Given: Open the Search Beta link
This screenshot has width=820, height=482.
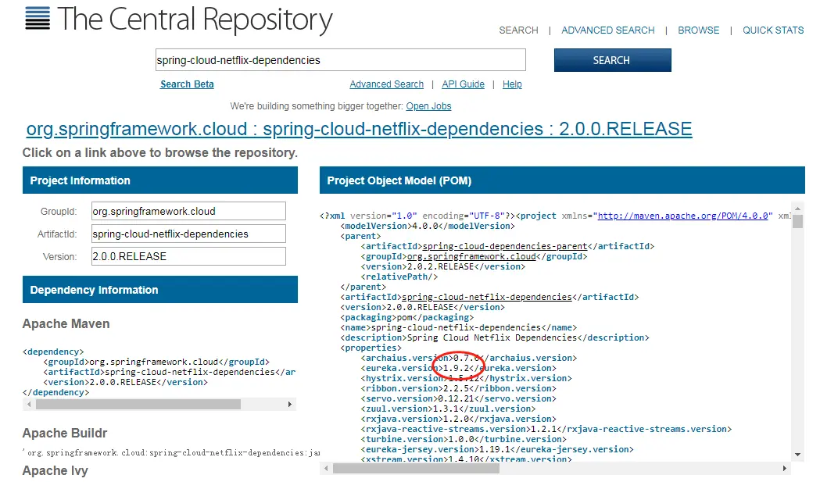Looking at the screenshot, I should [x=187, y=84].
